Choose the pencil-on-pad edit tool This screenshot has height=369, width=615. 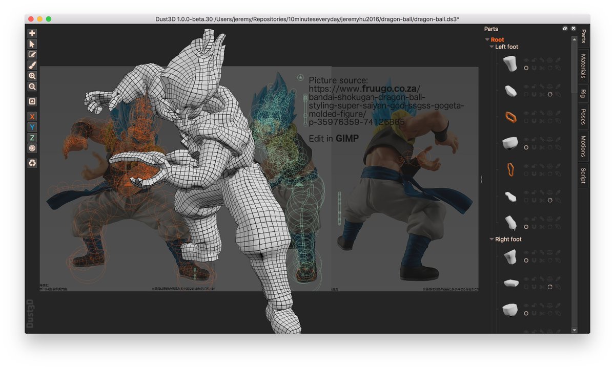(x=32, y=55)
